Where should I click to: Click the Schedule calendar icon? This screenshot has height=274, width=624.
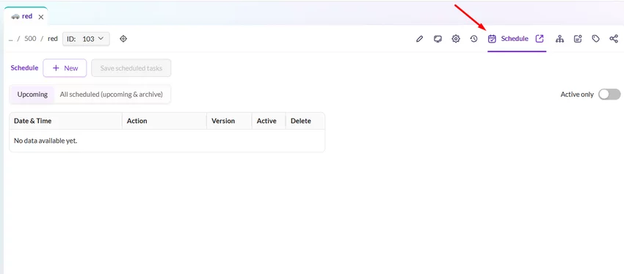pos(493,39)
